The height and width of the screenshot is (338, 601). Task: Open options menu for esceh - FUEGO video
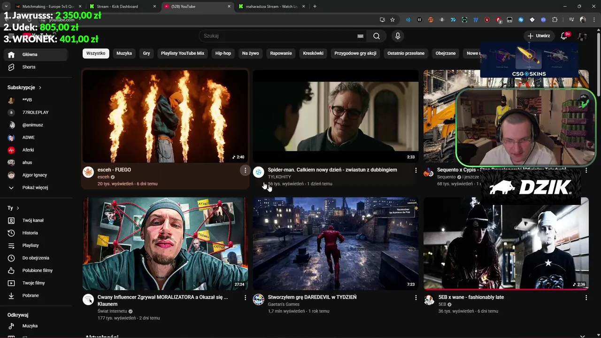[x=245, y=170]
